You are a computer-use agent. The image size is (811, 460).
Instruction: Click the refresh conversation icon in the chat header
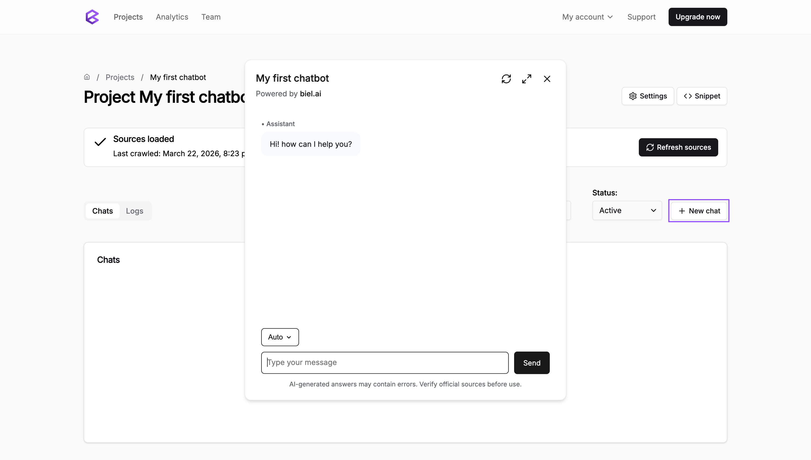pyautogui.click(x=506, y=79)
